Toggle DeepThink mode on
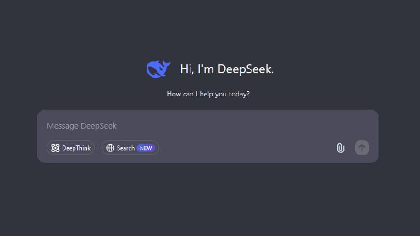Viewport: 420px width, 236px height. pos(71,148)
